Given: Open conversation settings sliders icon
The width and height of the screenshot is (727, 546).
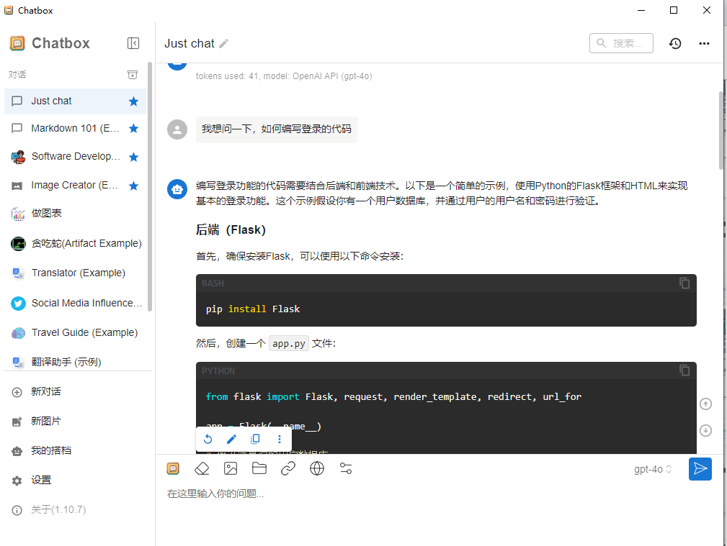Looking at the screenshot, I should click(346, 468).
